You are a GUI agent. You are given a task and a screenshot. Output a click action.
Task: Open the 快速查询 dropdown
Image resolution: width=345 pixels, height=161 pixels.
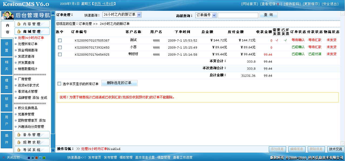pyautogui.click(x=121, y=15)
